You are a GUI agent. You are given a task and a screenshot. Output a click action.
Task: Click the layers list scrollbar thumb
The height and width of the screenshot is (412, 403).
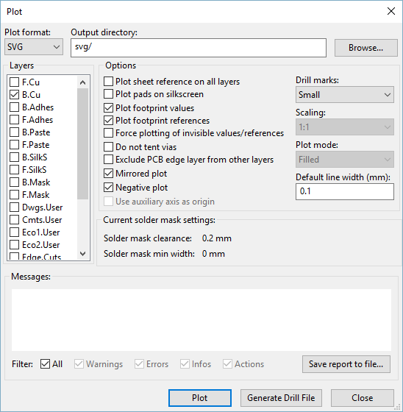(83, 144)
